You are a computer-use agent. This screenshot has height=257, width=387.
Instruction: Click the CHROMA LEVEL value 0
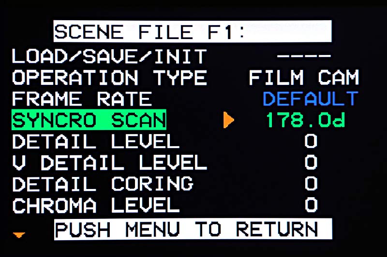coord(311,205)
